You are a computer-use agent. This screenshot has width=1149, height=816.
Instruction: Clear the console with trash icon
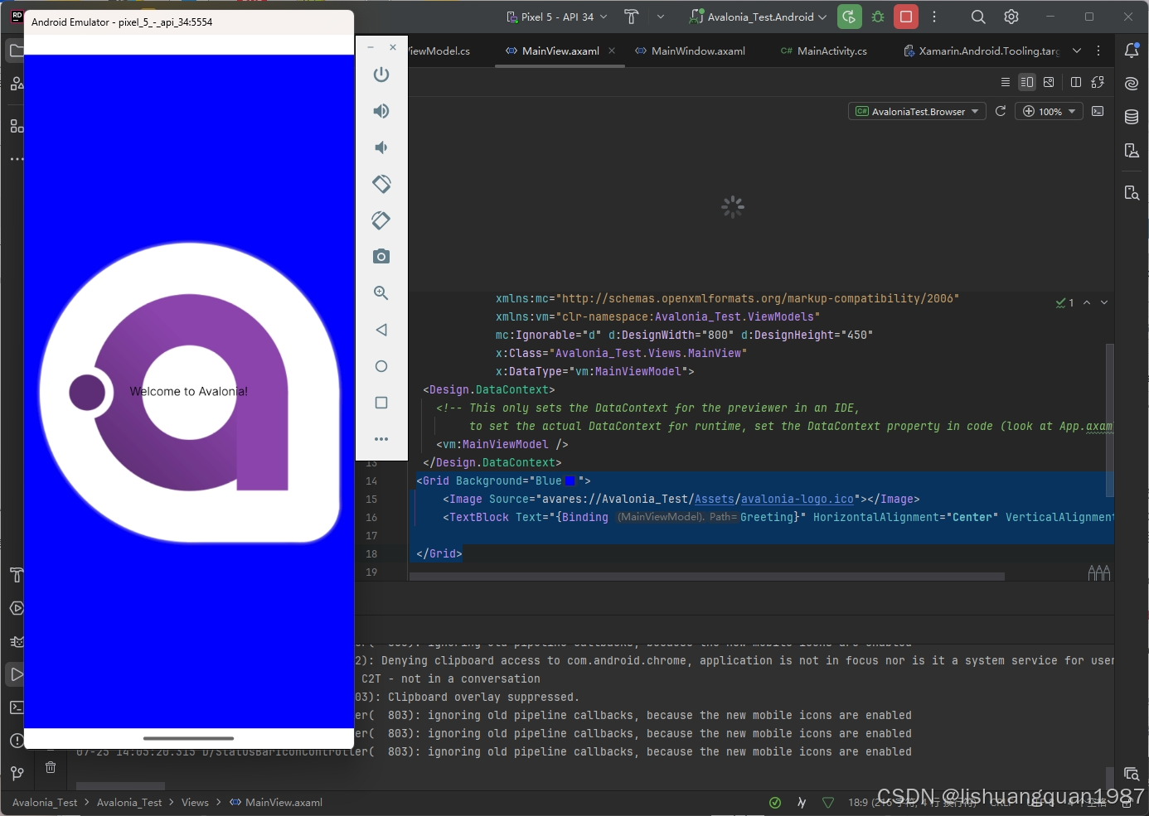pos(51,767)
